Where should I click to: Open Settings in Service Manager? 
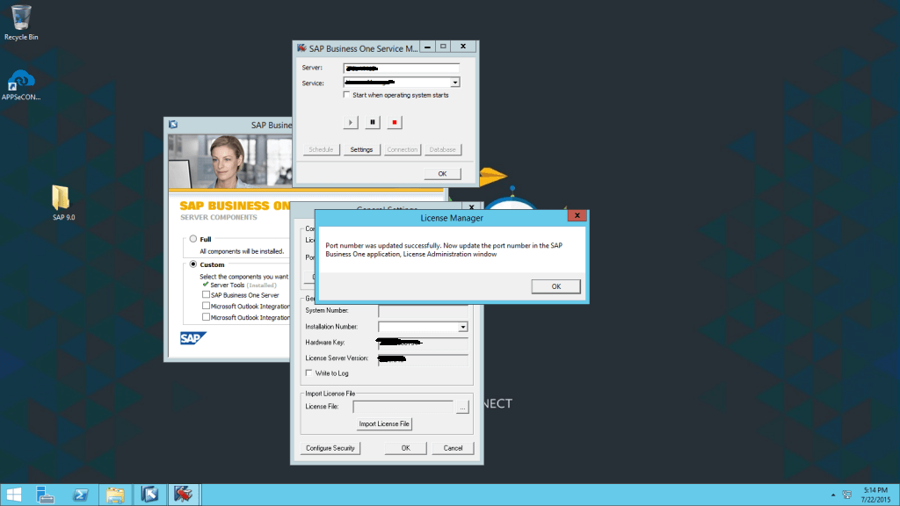coord(361,149)
